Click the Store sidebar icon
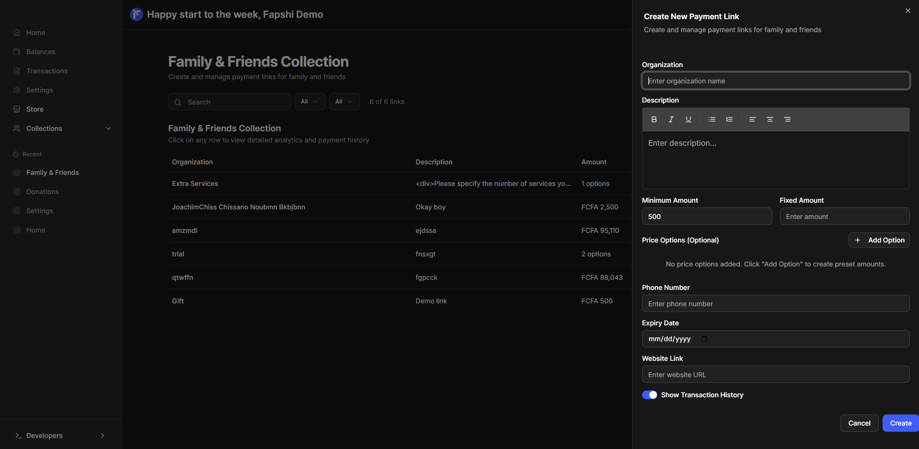Viewport: 919px width, 449px height. (17, 109)
